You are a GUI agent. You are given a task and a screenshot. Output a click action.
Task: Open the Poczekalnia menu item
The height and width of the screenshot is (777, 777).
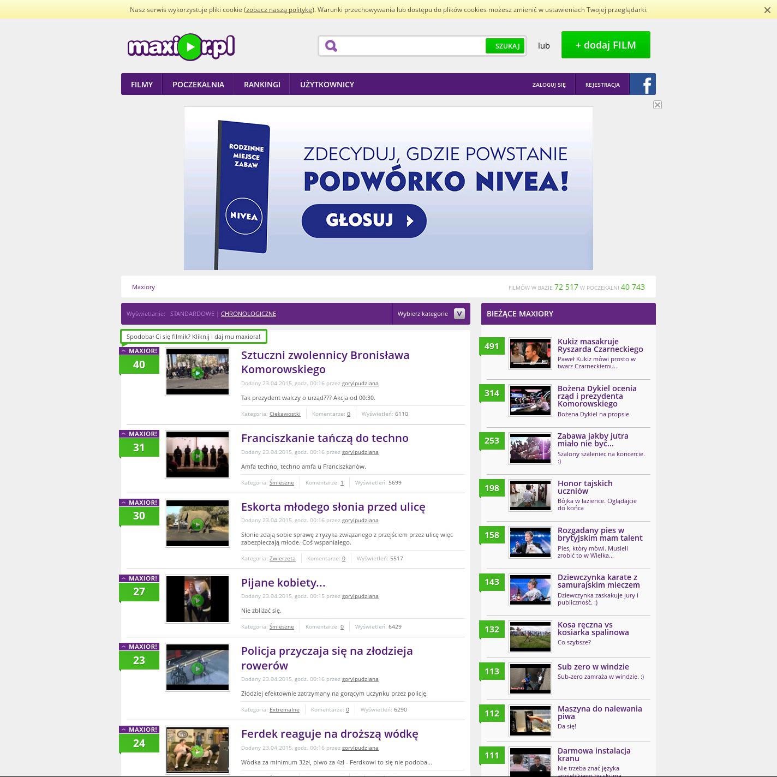(198, 85)
